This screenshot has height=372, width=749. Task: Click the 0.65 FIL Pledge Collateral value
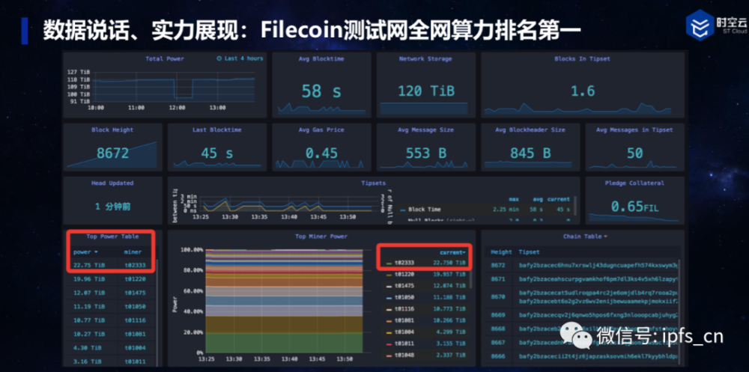[634, 207]
